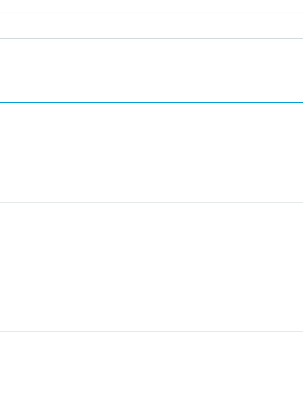Click the topmost thin gray divider line
The image size is (303, 396).
coord(151,12)
